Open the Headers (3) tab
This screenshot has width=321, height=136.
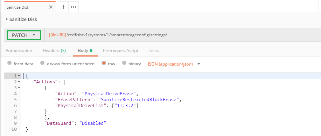click(54, 51)
